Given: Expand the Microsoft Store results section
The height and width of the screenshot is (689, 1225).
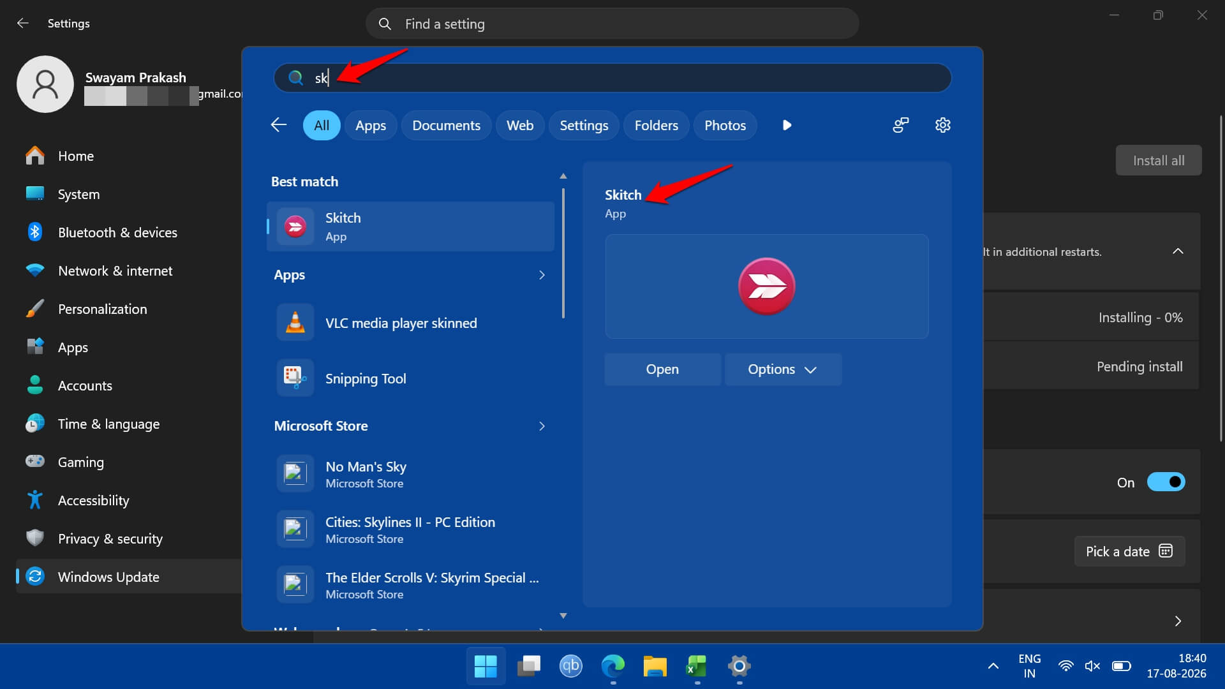Looking at the screenshot, I should [x=542, y=426].
